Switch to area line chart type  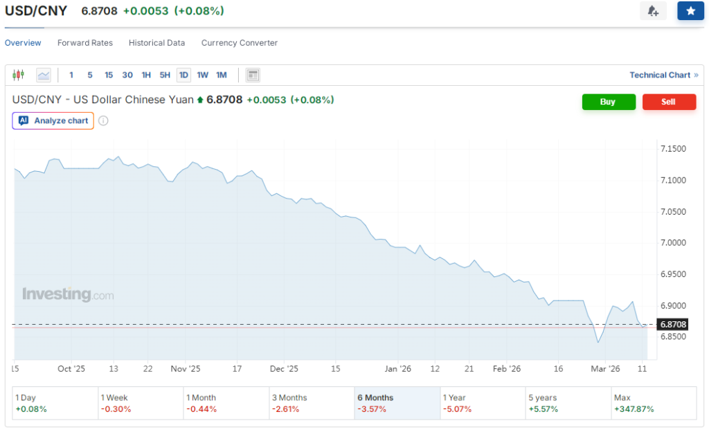click(44, 75)
